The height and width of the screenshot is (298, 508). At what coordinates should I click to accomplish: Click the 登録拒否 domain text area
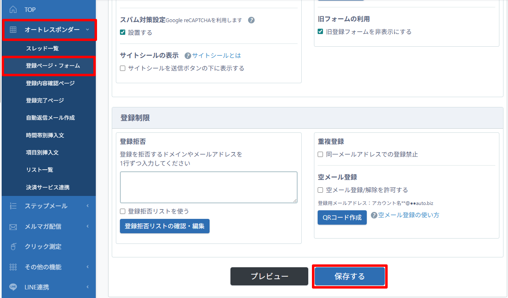coord(208,187)
